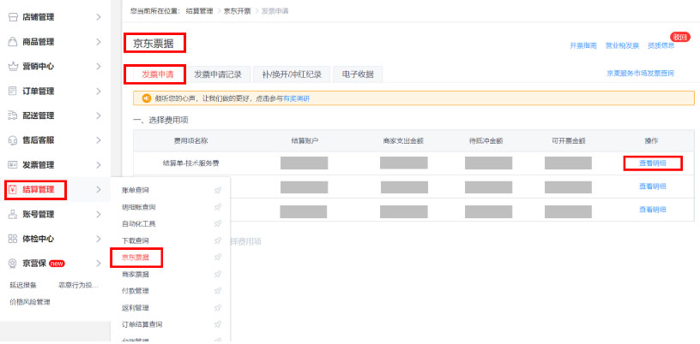This screenshot has height=344, width=700.
Task: Expand the 营销中心 chevron
Action: [x=99, y=67]
